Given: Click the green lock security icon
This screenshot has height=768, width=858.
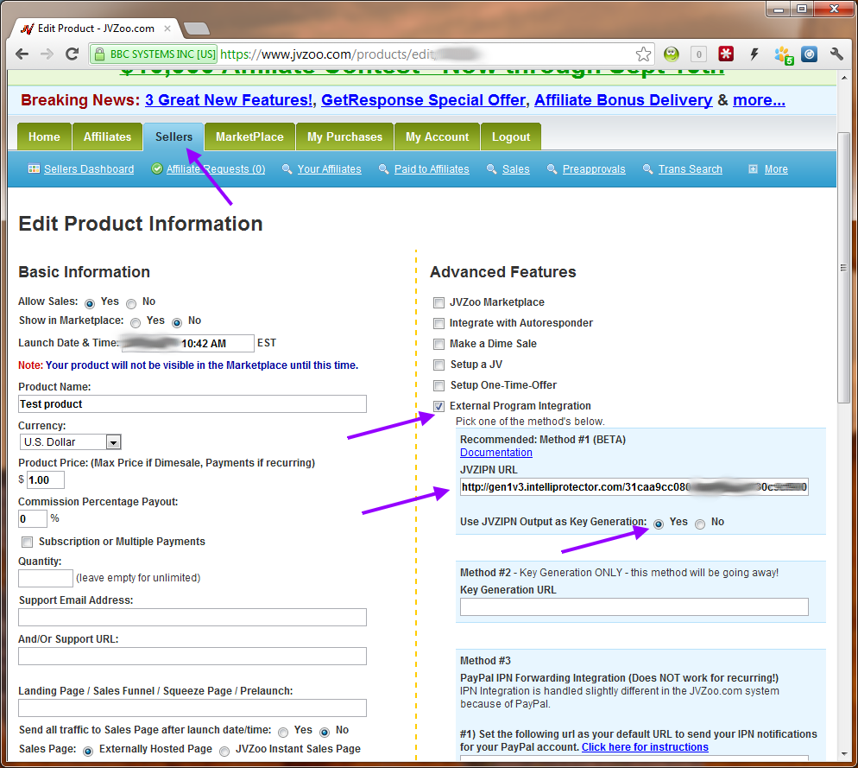Looking at the screenshot, I should (x=99, y=54).
